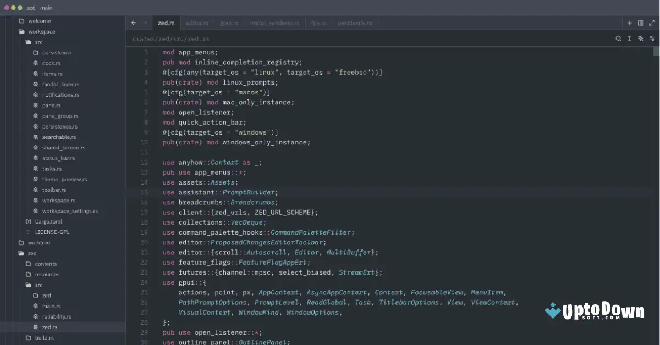
Task: Expand editor with the diagonal arrows icon
Action: tap(652, 23)
